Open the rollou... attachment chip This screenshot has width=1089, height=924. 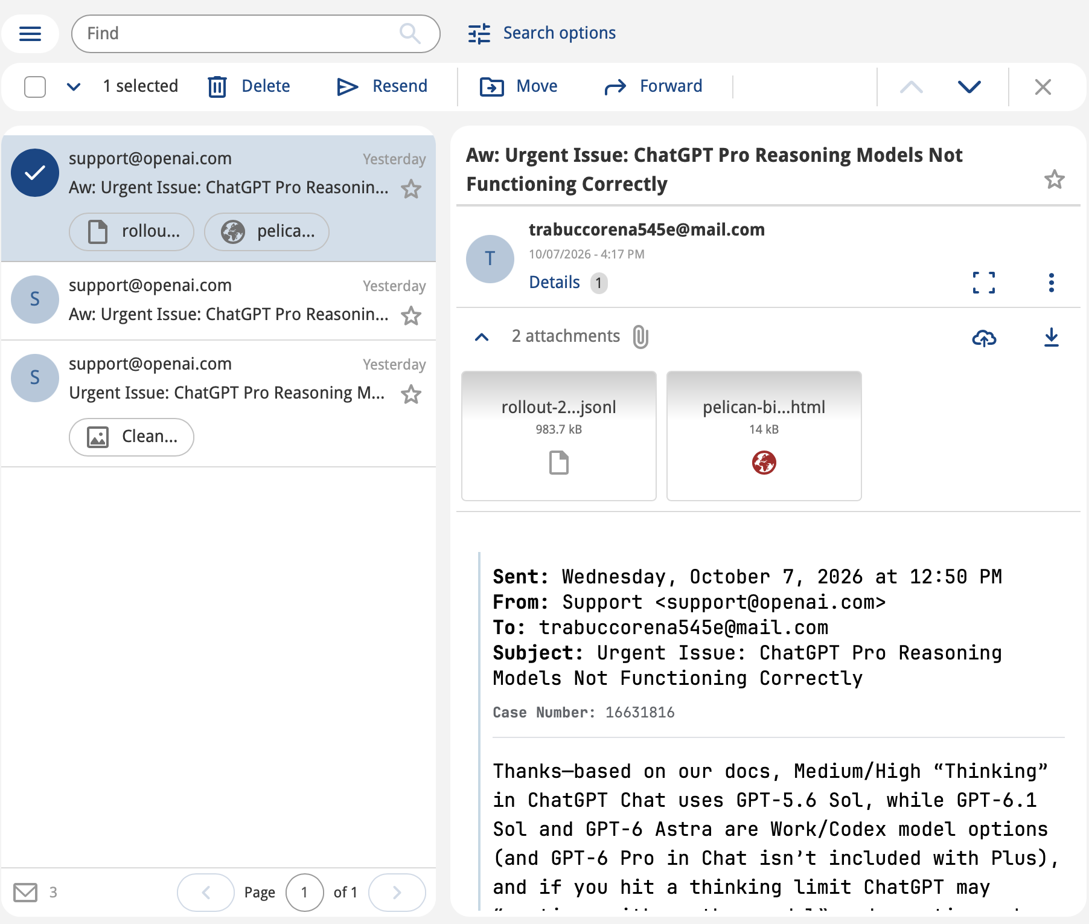(132, 231)
